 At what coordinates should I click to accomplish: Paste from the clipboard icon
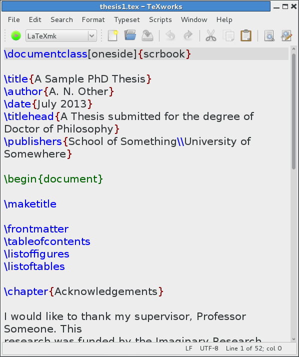coord(246,35)
